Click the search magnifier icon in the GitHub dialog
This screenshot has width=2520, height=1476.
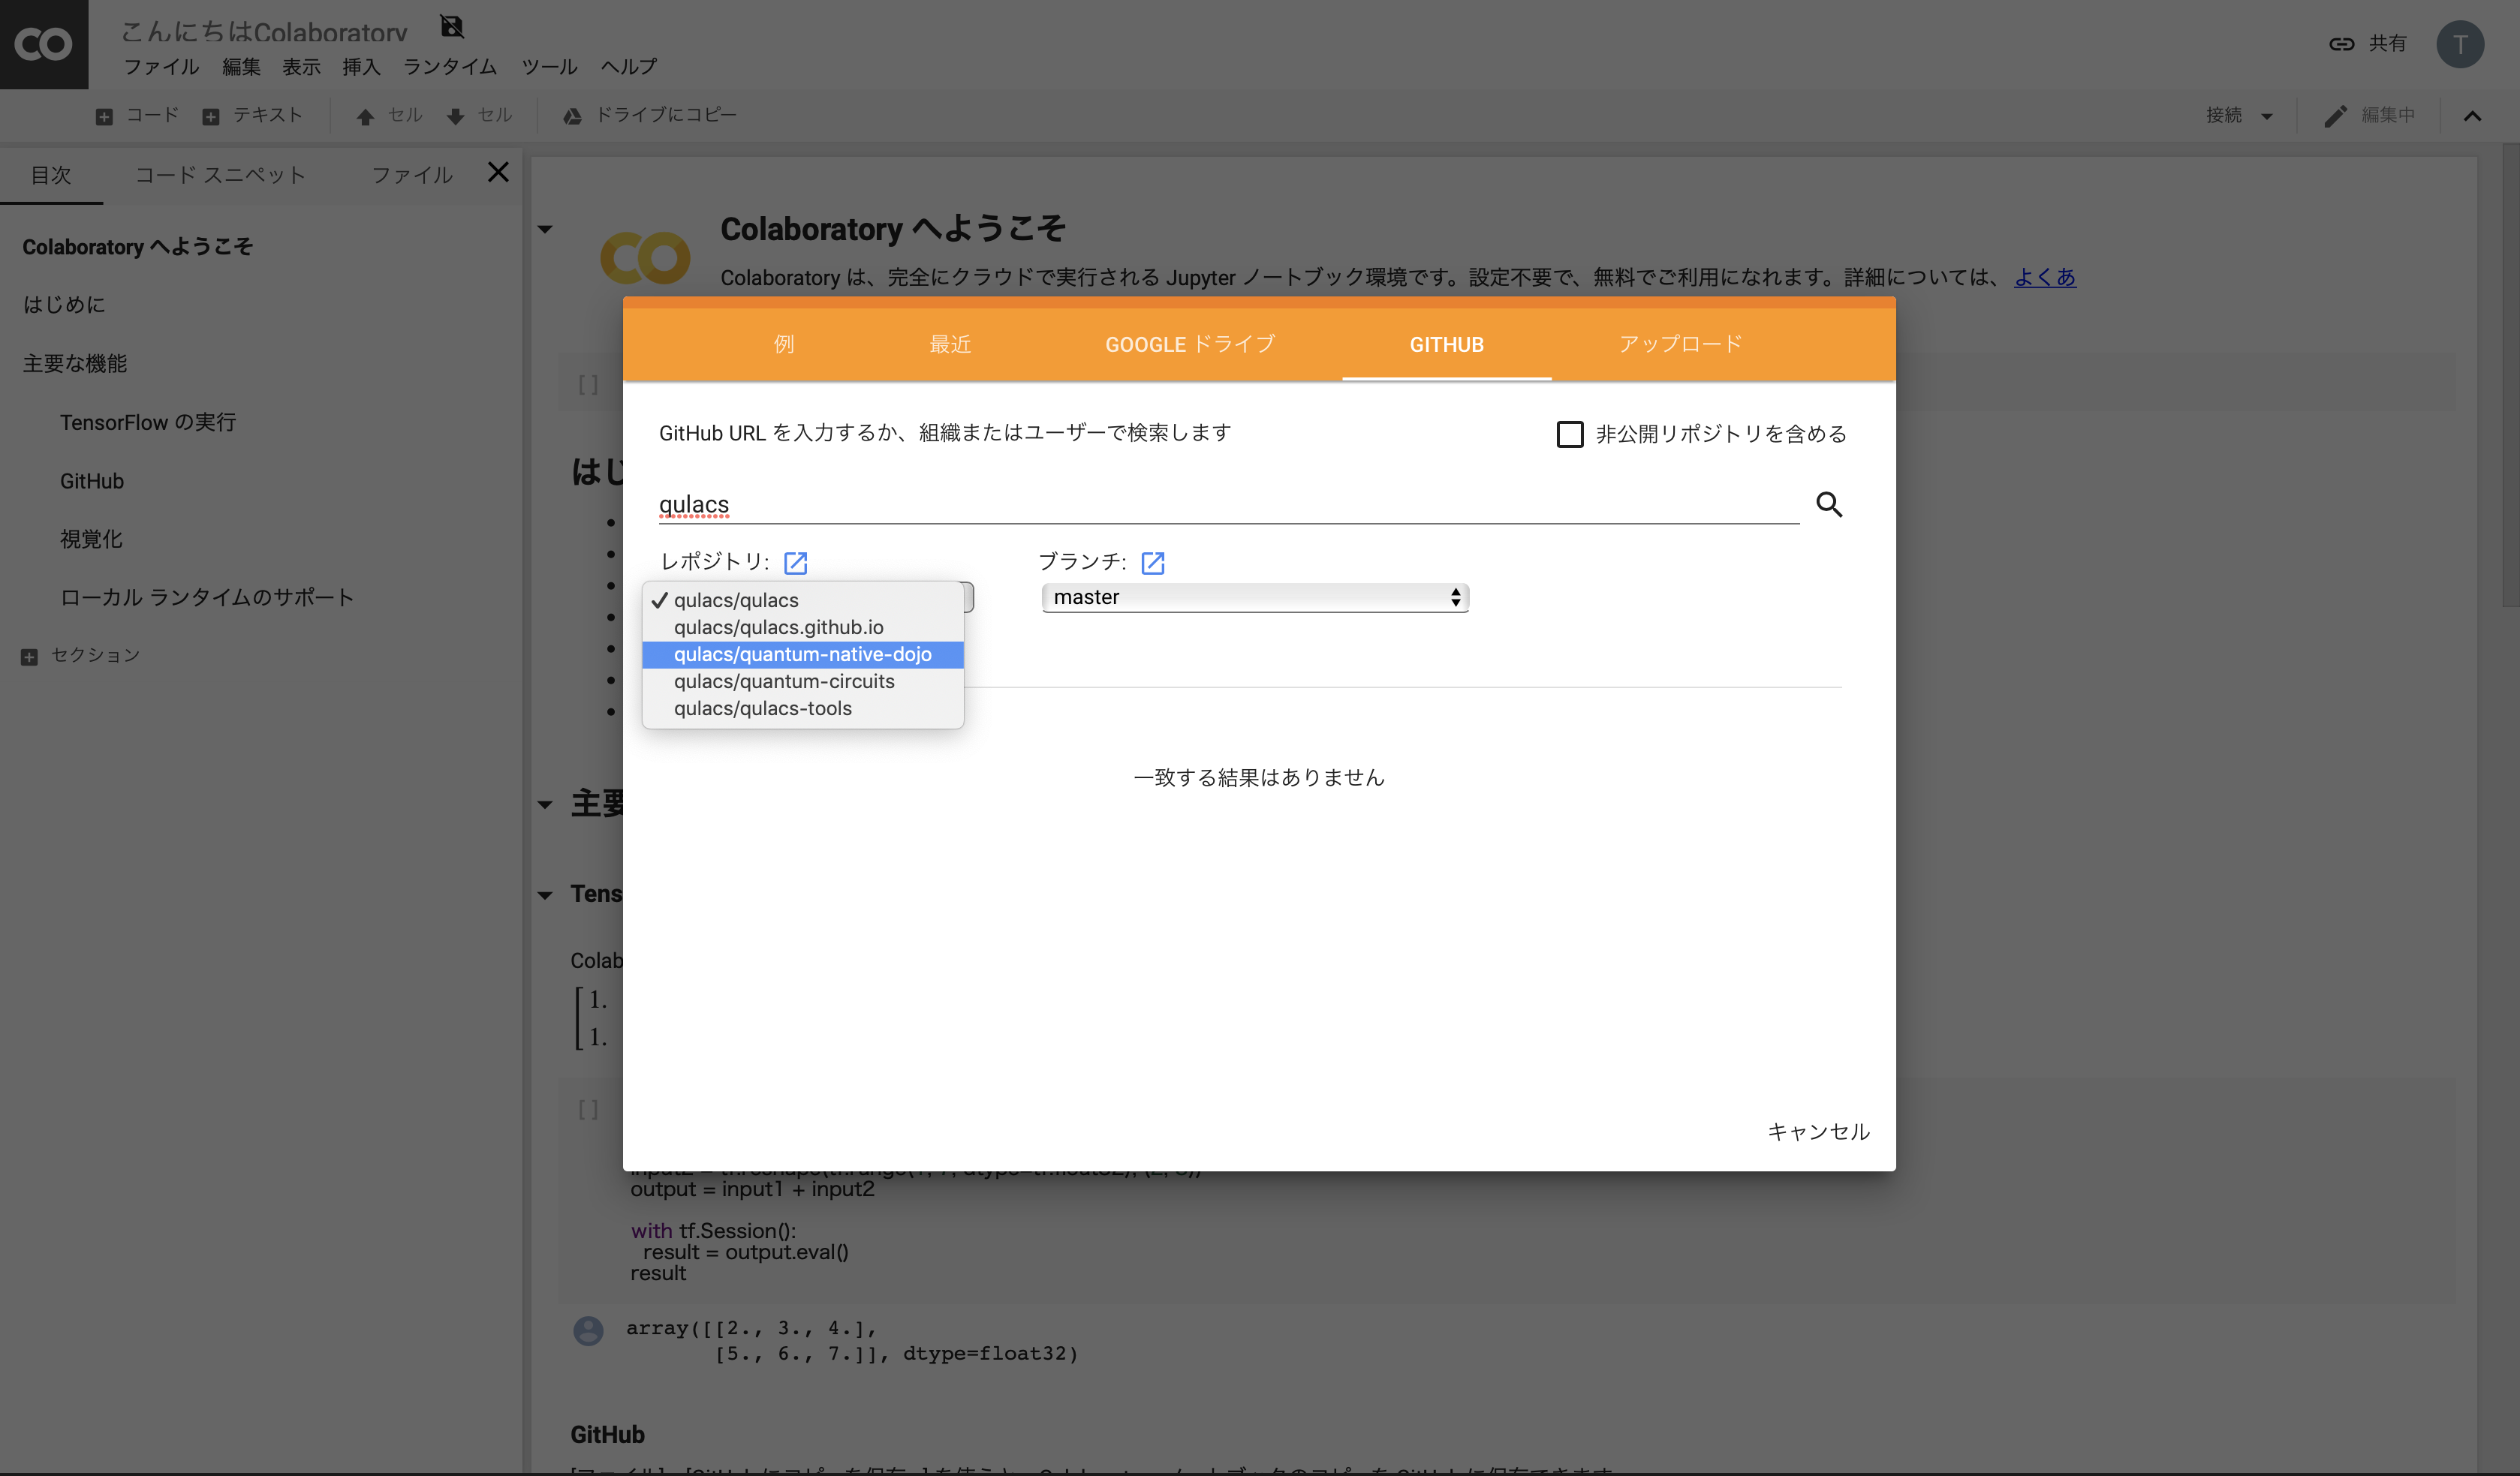point(1828,505)
